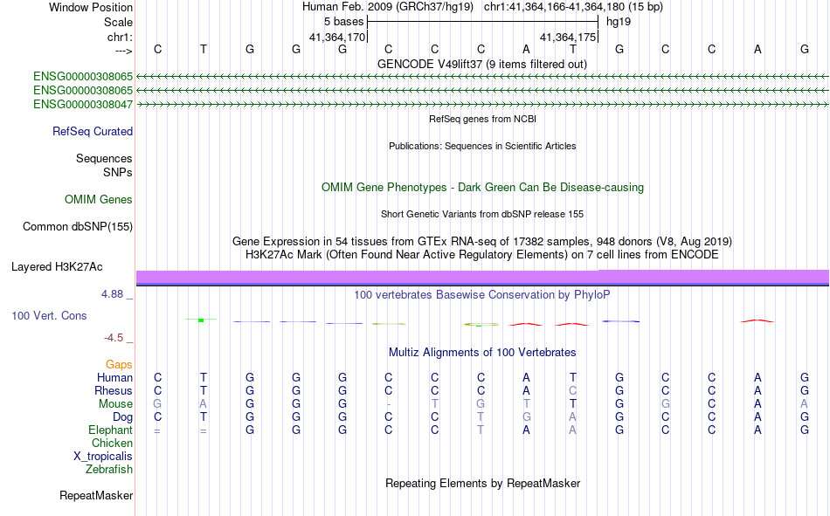830x516 pixels.
Task: Select the Zebrafish alignment row label
Action: click(109, 470)
